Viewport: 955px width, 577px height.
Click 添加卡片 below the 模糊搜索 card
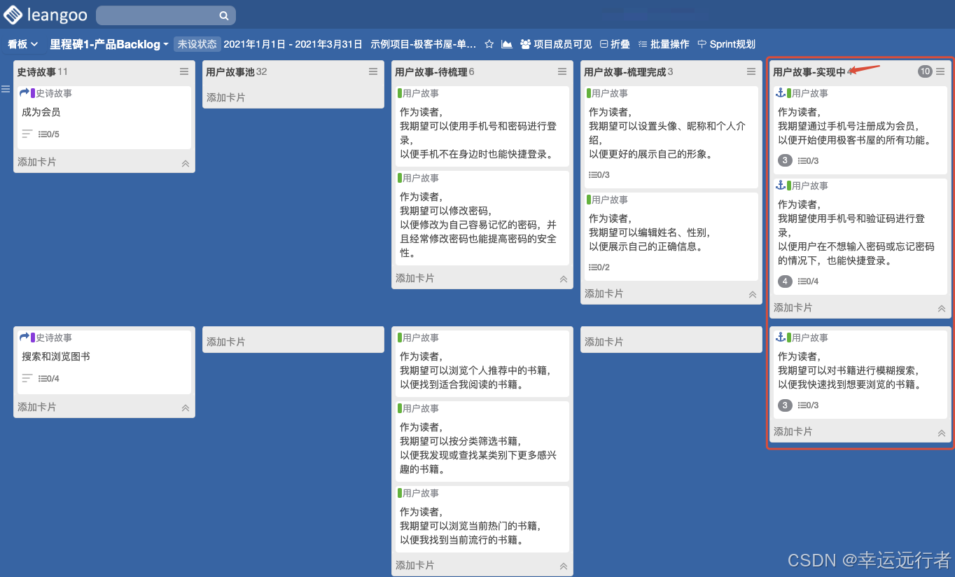[793, 431]
